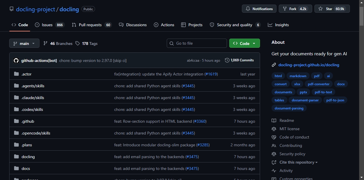This screenshot has width=364, height=180.
Task: Click the Branches icon next to 46
Action: [x=45, y=43]
